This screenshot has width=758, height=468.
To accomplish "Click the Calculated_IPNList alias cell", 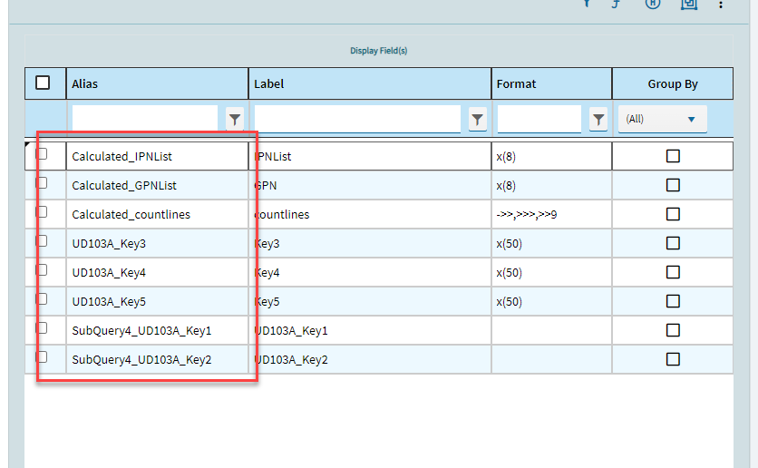I will 157,156.
